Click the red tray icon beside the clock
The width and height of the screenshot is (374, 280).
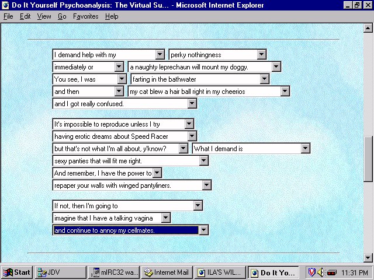tap(332, 272)
